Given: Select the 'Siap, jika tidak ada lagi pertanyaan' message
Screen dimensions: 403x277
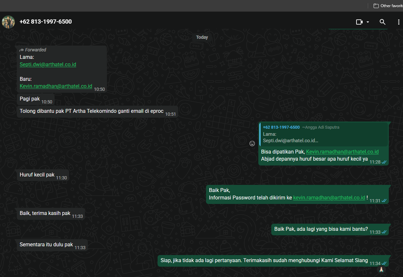Looking at the screenshot, I should [x=273, y=261].
